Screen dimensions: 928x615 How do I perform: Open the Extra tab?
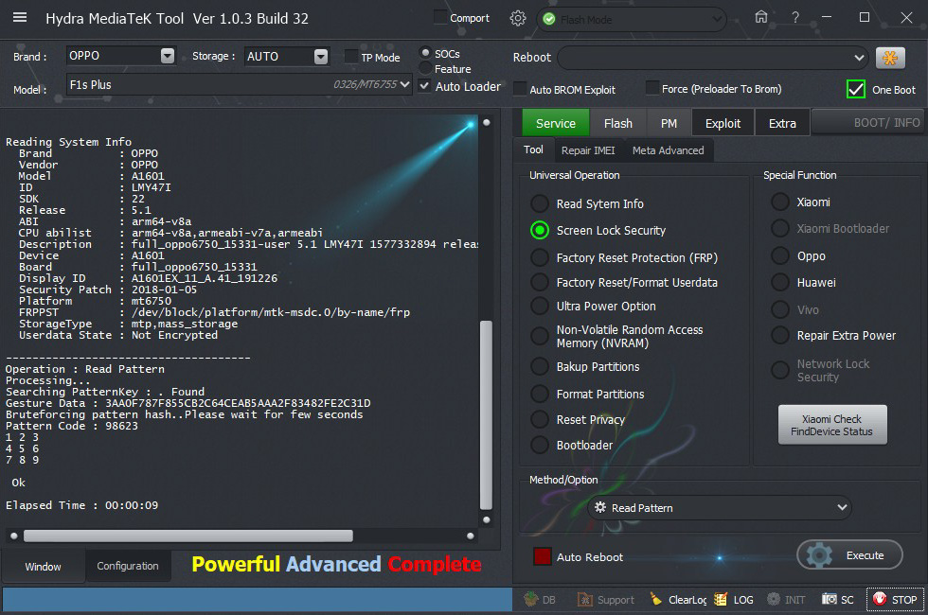click(782, 123)
